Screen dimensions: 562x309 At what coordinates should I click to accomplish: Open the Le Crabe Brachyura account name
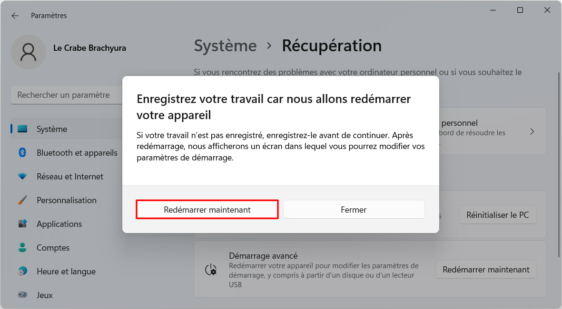click(89, 48)
